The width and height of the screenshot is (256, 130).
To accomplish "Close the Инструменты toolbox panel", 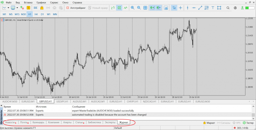I will [x=2, y=106].
